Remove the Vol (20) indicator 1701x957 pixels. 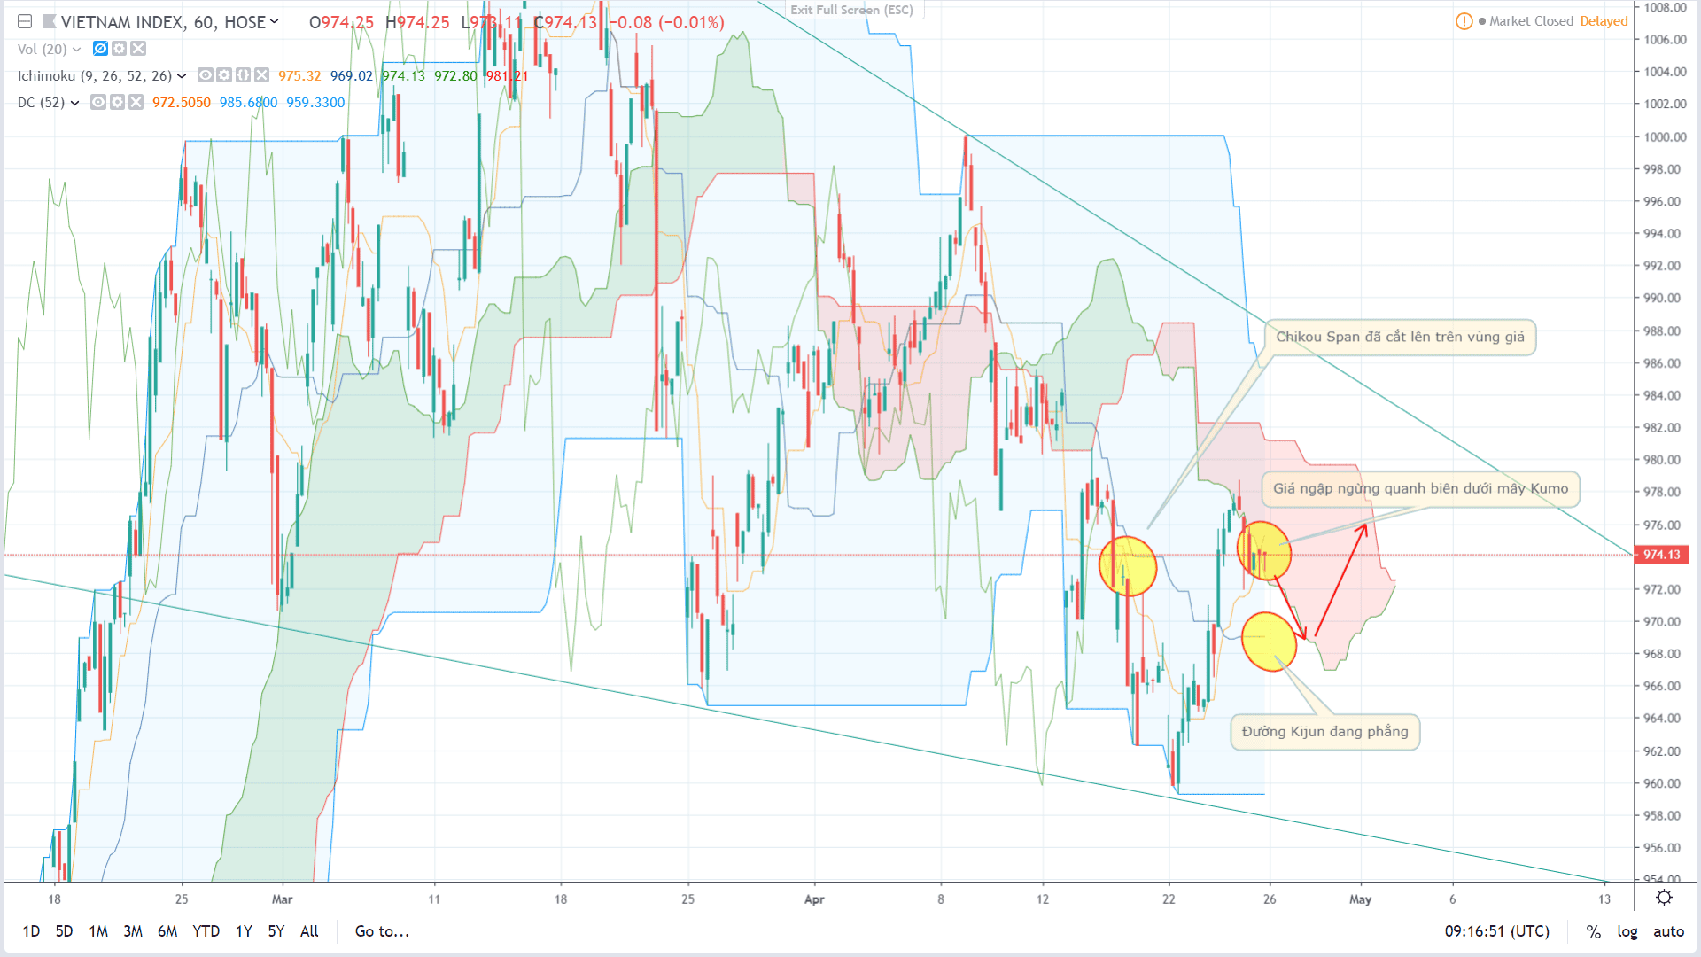tap(137, 49)
